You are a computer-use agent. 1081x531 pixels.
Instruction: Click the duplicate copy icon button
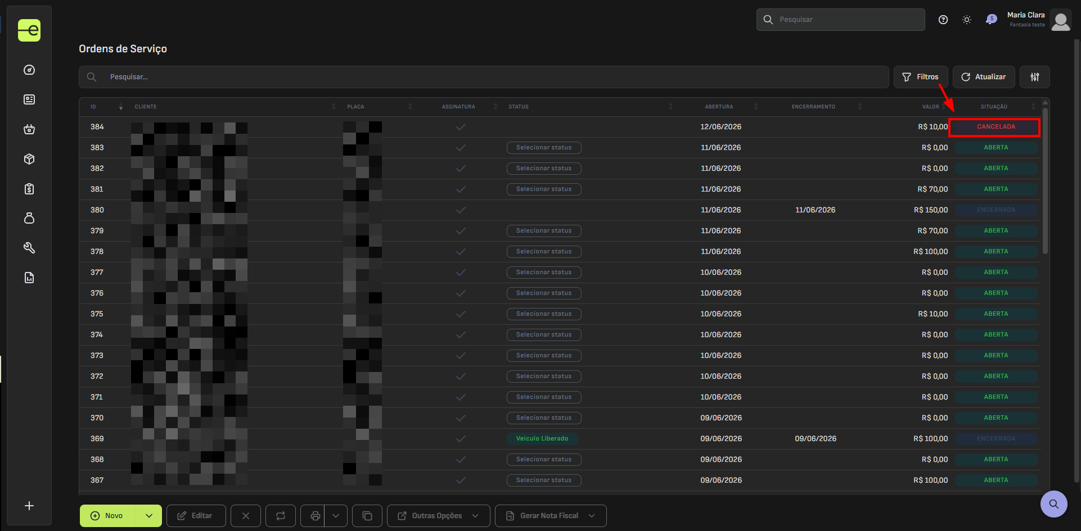tap(367, 516)
